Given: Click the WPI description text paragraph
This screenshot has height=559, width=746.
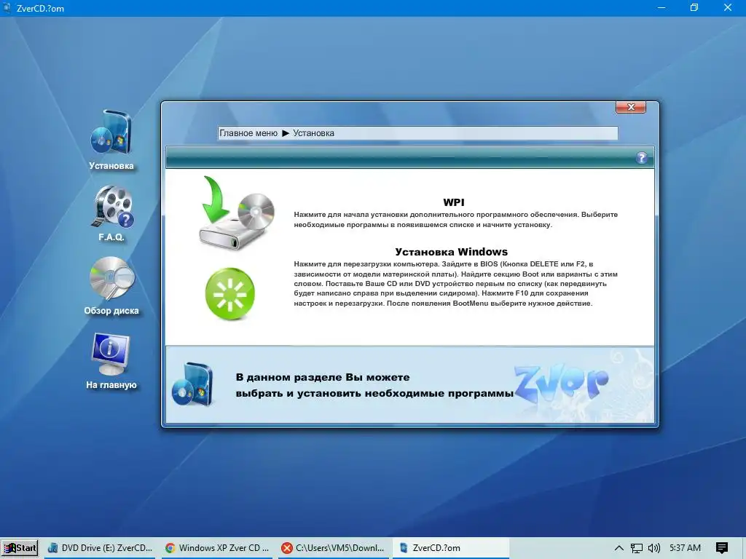Looking at the screenshot, I should pyautogui.click(x=455, y=220).
